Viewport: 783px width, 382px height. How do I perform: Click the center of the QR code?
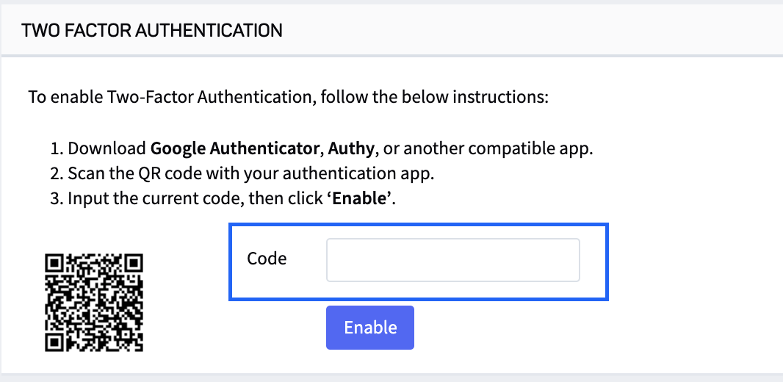pos(94,302)
